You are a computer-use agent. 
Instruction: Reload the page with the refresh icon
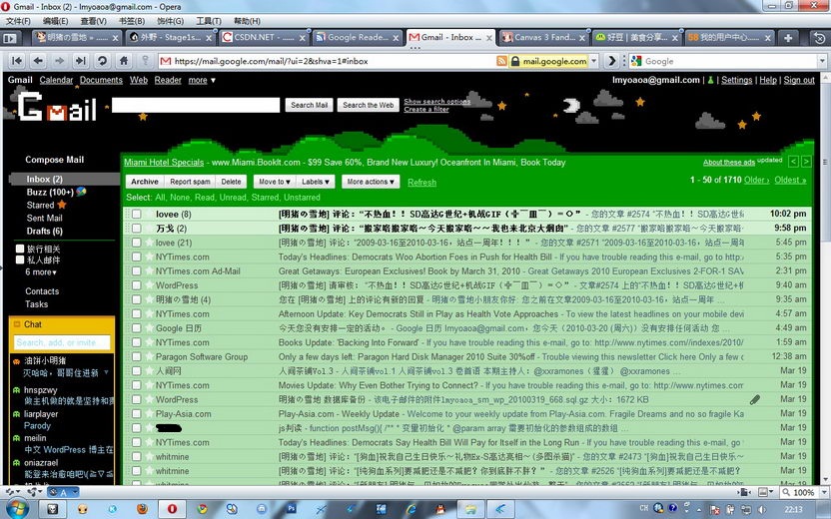[x=102, y=61]
